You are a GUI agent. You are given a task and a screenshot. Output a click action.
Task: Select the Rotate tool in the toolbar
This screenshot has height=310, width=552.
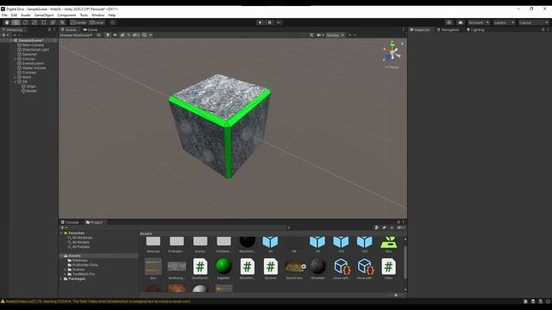point(25,22)
